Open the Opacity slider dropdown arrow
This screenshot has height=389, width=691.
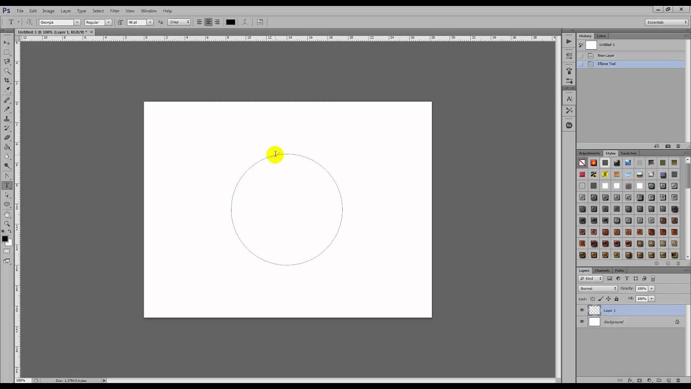[652, 289]
